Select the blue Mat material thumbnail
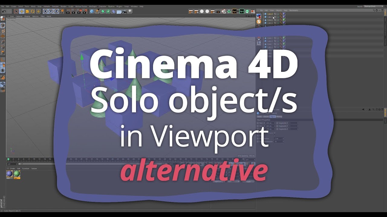 click(9, 174)
